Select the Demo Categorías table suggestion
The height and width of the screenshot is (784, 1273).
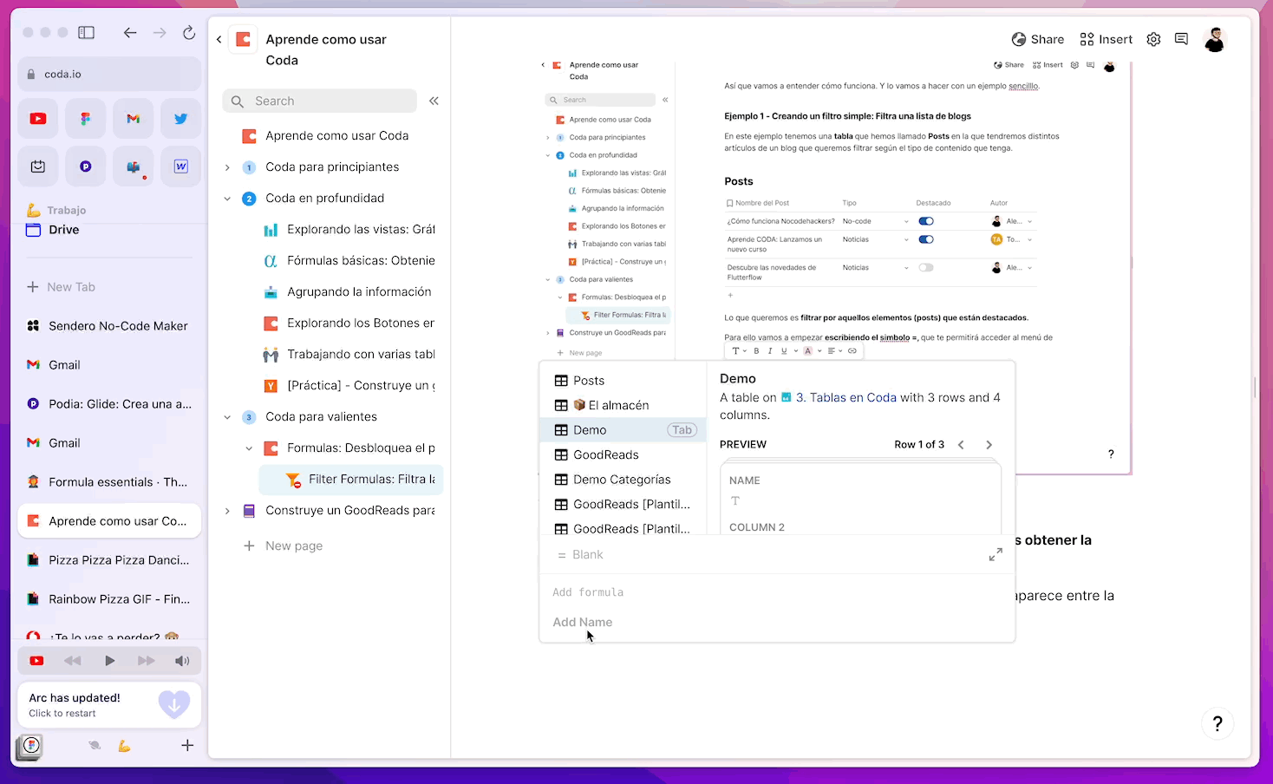tap(623, 480)
